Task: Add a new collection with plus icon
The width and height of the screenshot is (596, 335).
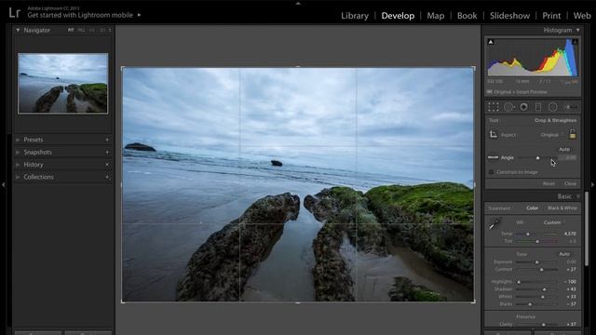Action: [107, 177]
